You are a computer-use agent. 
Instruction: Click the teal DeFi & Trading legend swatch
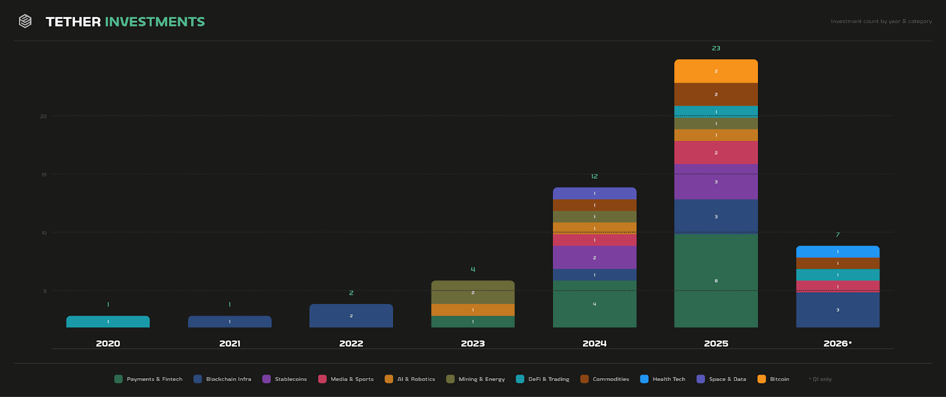click(520, 379)
